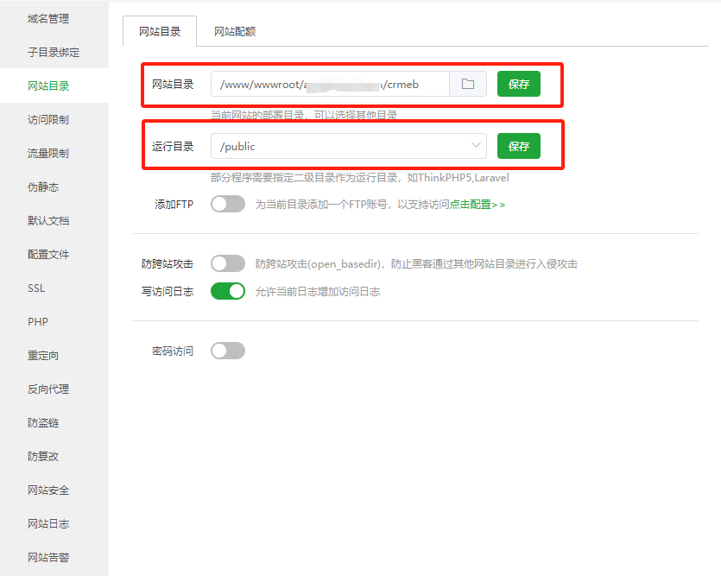721x576 pixels.
Task: Select PHP in the sidebar
Action: click(38, 321)
